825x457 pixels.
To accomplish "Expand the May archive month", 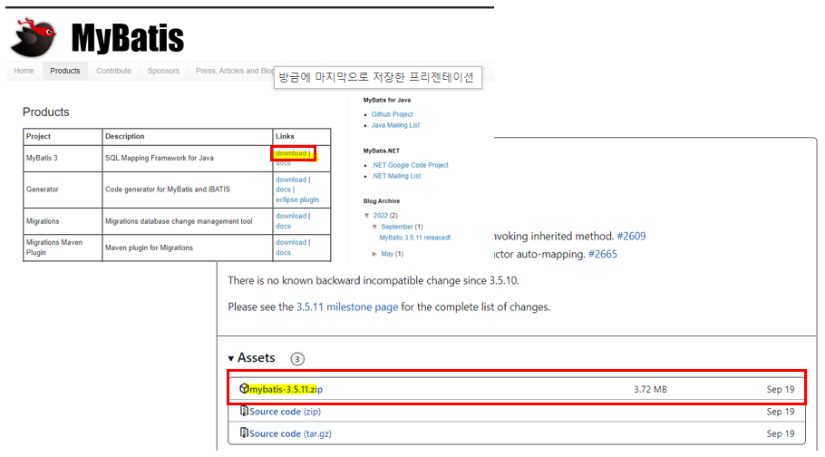I will point(374,254).
